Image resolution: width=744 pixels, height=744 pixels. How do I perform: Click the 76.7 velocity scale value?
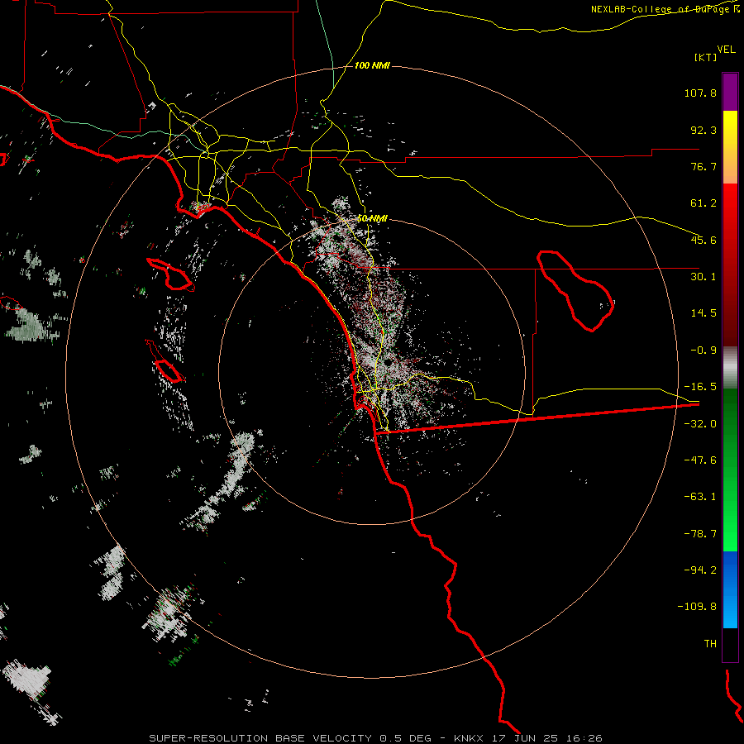[703, 166]
